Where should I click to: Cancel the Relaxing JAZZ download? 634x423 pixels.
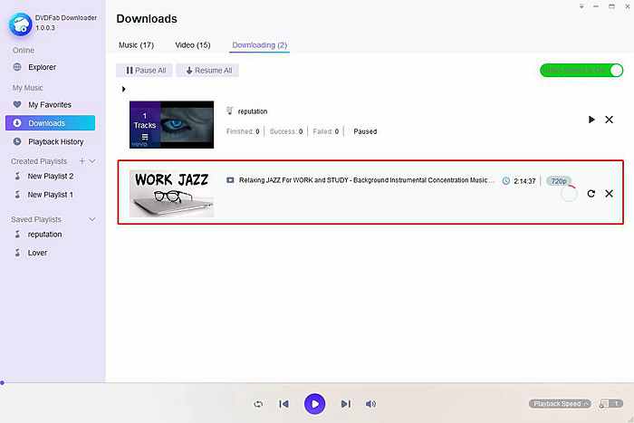pyautogui.click(x=609, y=194)
